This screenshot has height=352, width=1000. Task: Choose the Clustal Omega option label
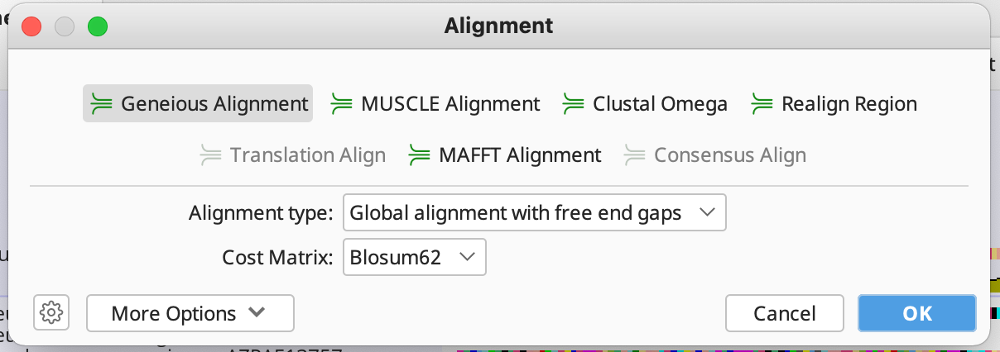tap(660, 104)
